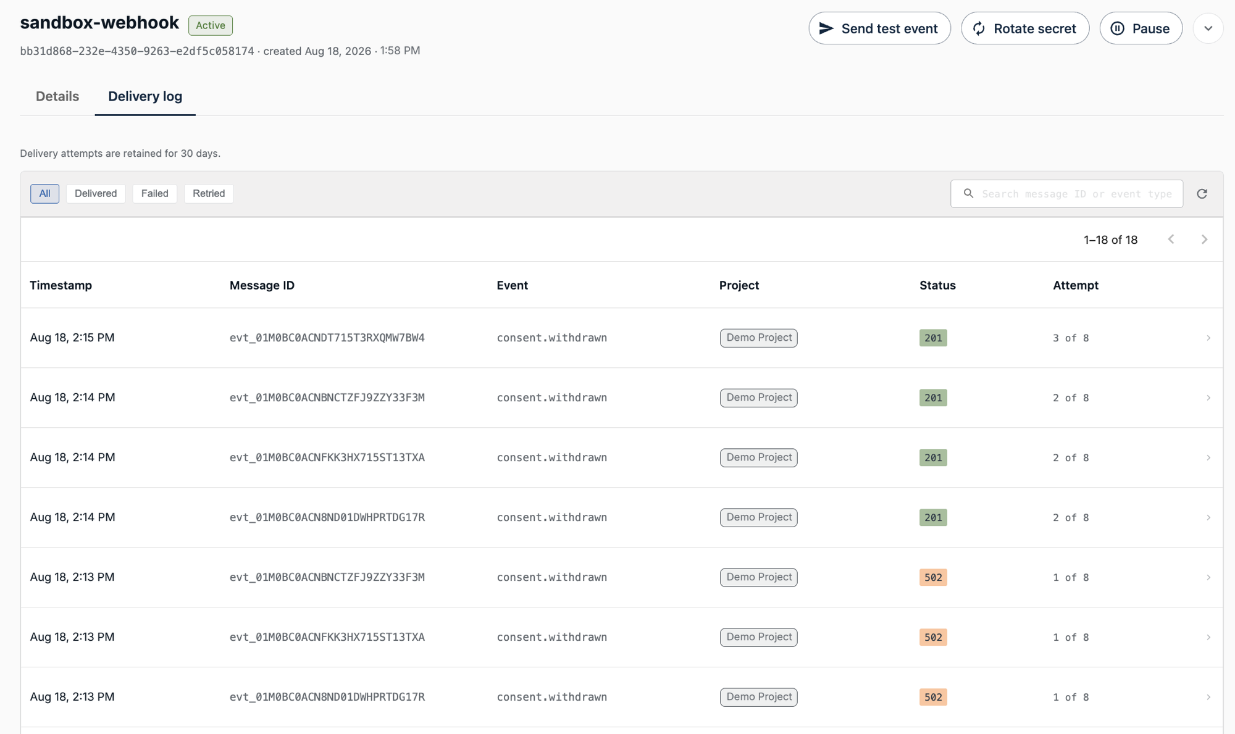
Task: Open the more actions chevron dropdown
Action: tap(1208, 28)
